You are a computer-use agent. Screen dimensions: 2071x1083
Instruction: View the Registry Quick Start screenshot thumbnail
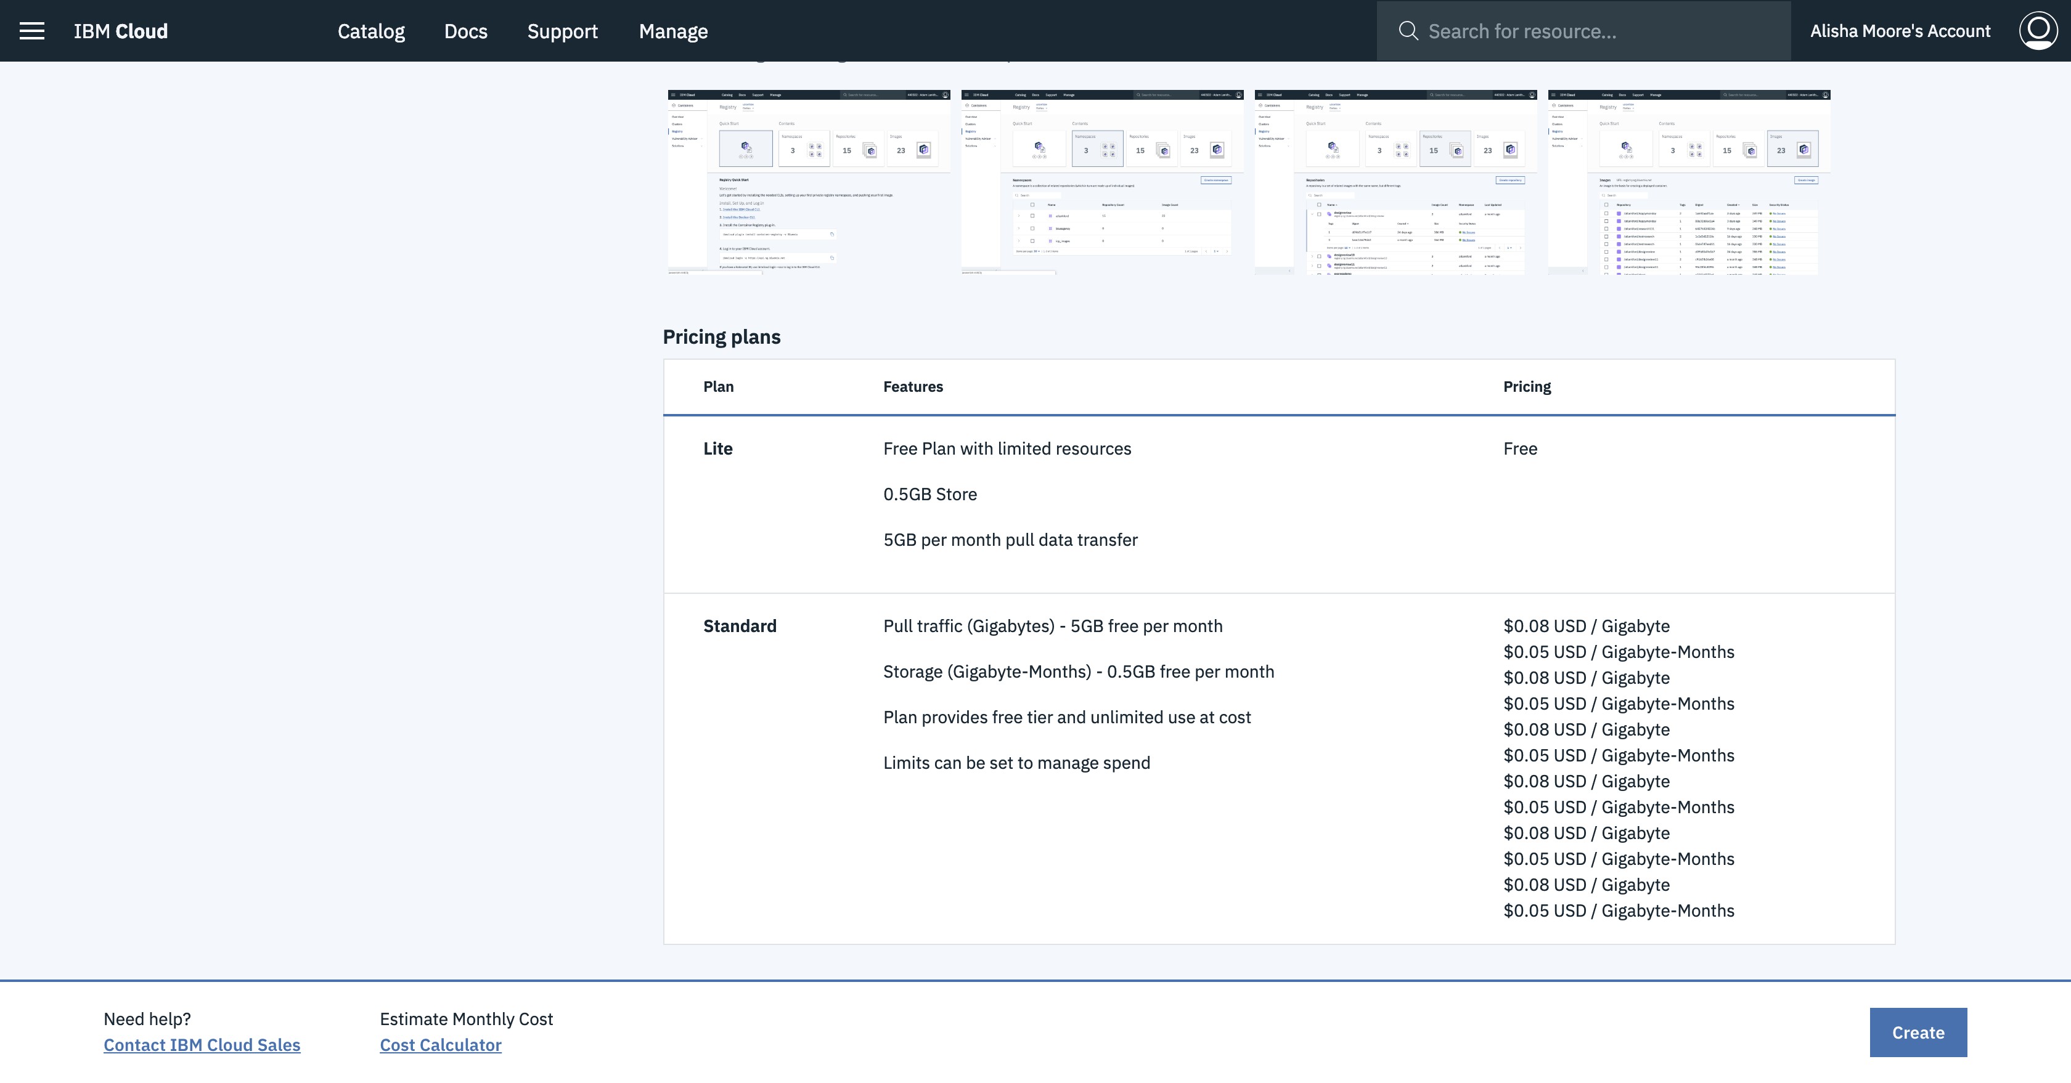pos(809,182)
